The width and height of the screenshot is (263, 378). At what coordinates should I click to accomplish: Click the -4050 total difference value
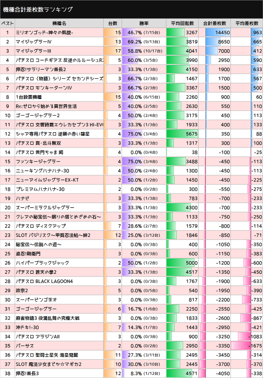tap(223, 374)
